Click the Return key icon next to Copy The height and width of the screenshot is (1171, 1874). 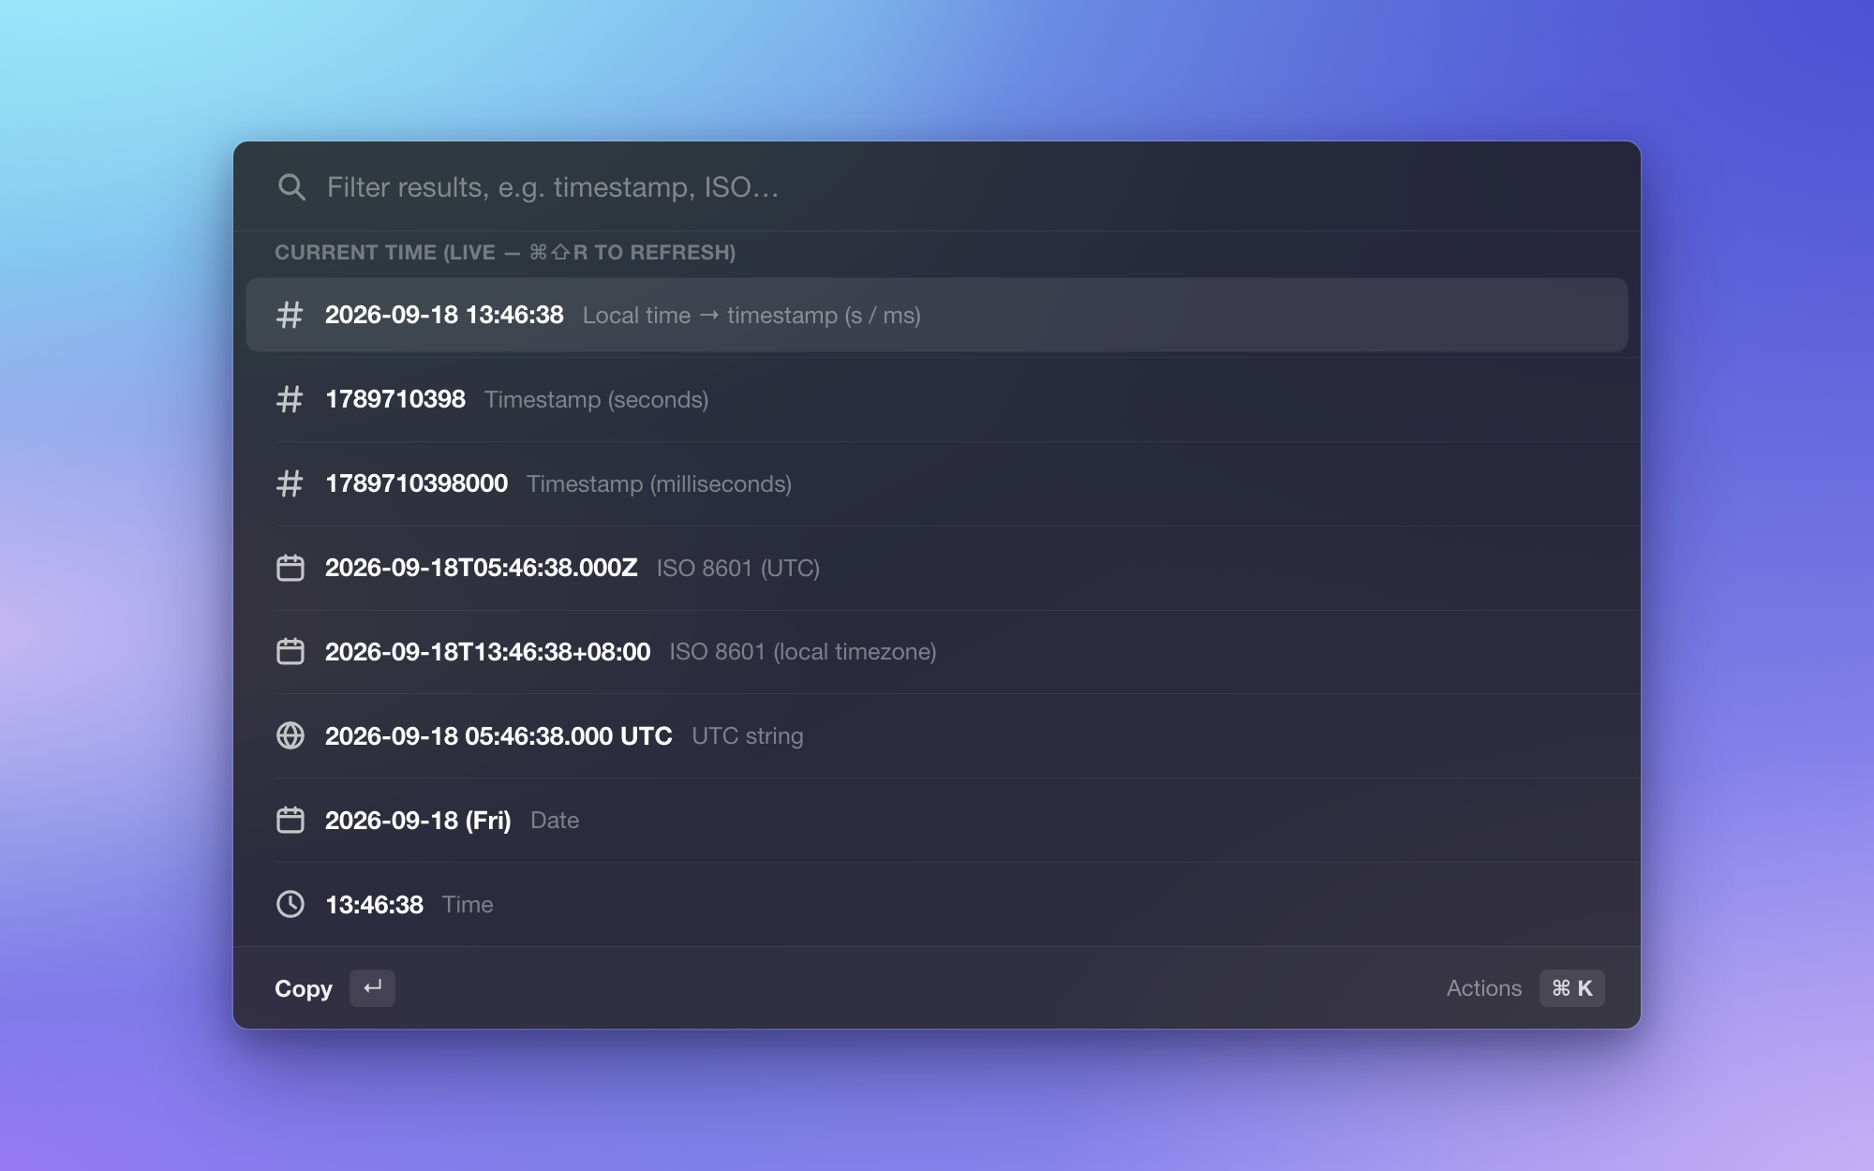coord(372,987)
